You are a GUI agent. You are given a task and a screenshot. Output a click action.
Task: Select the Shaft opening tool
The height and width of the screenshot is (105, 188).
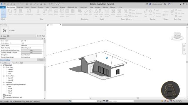150,12
